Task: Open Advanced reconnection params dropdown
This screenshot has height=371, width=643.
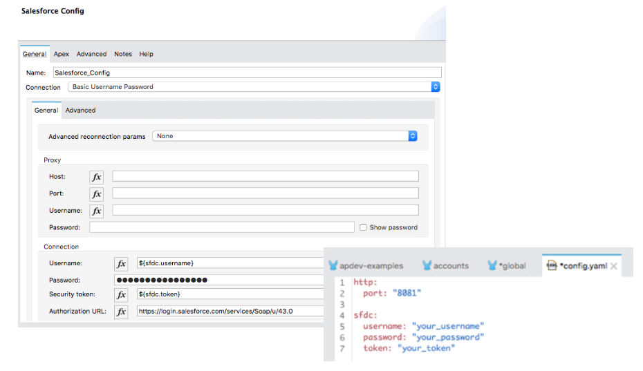Action: click(x=285, y=136)
